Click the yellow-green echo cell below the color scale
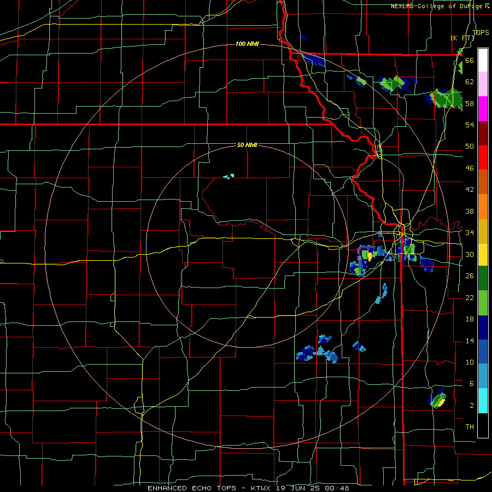Screen dimensions: 492x492 (x=437, y=398)
